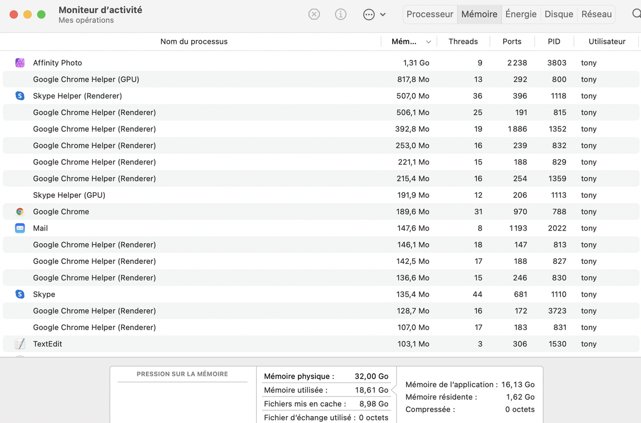Open the Disque tab
Screen dimensions: 641x423
pos(559,14)
